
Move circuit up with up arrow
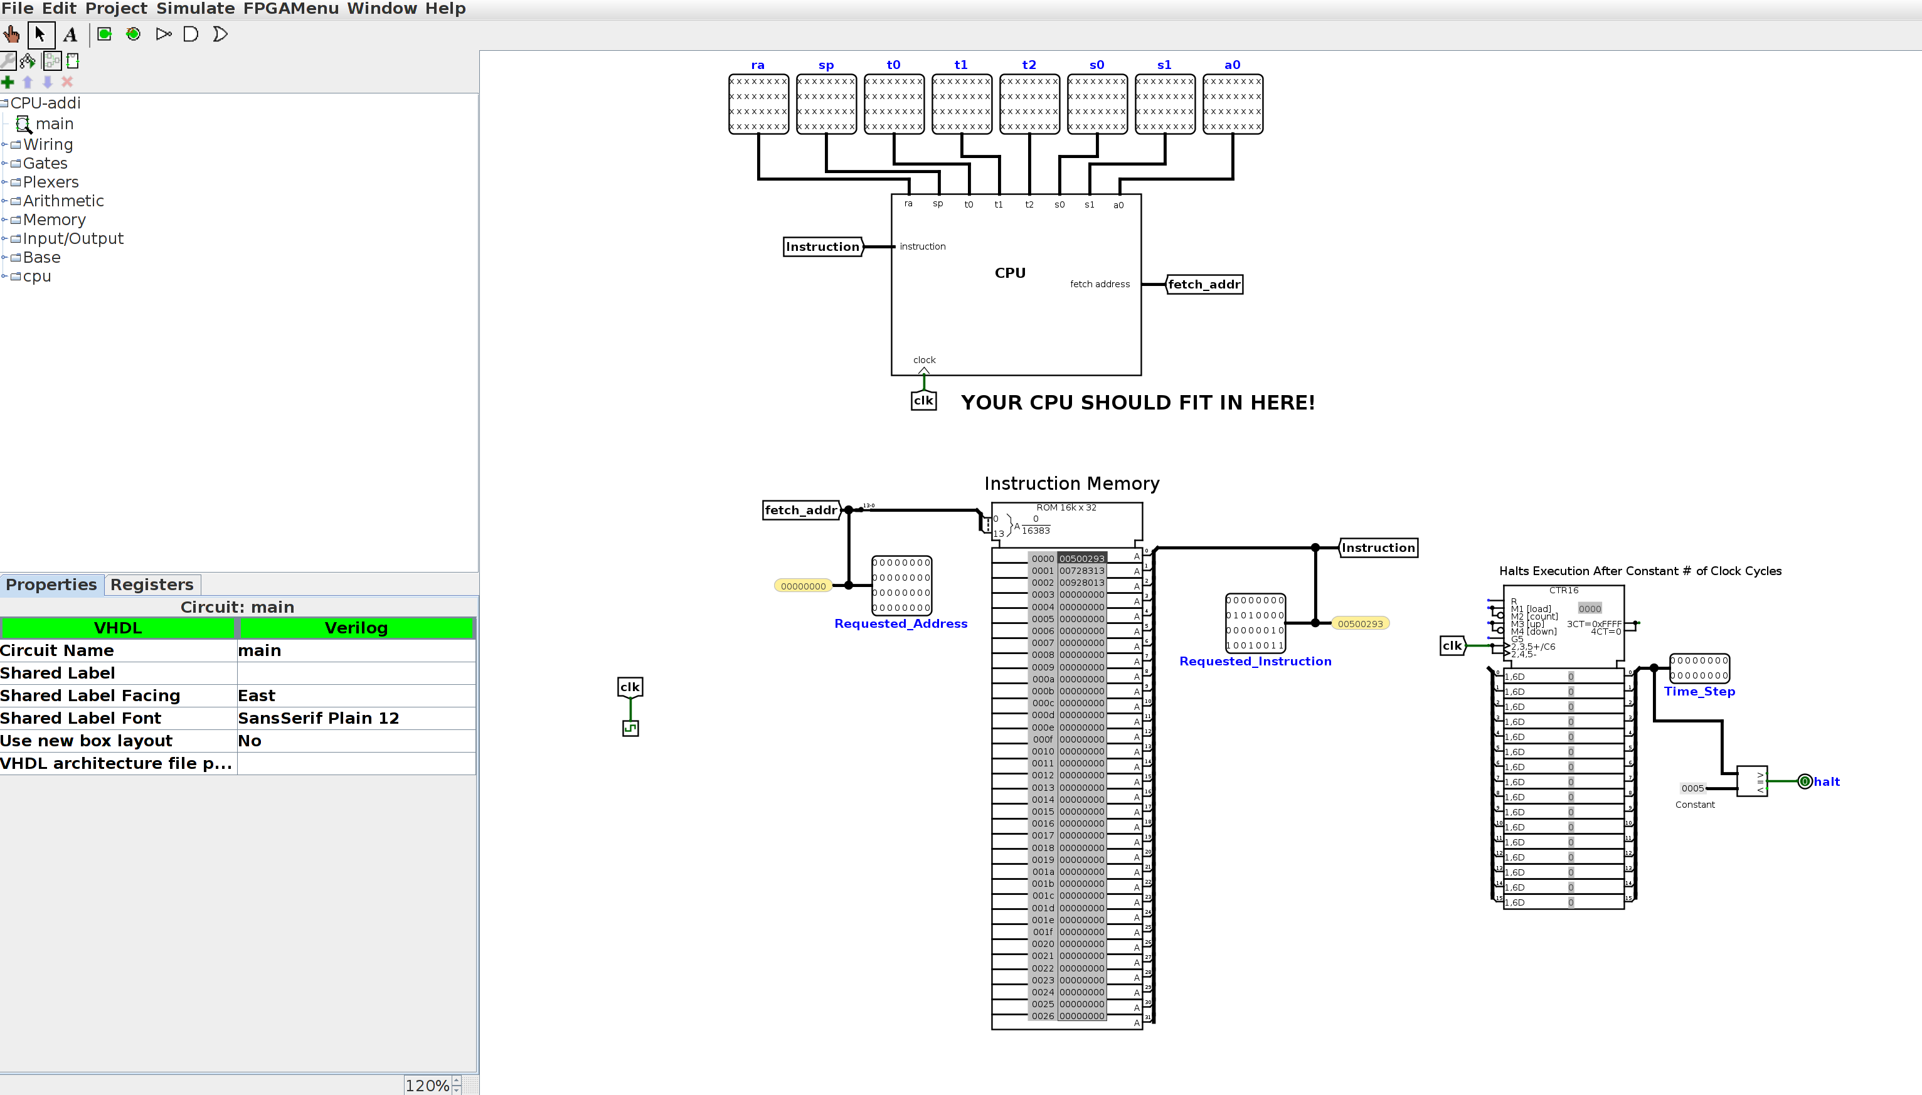point(28,82)
